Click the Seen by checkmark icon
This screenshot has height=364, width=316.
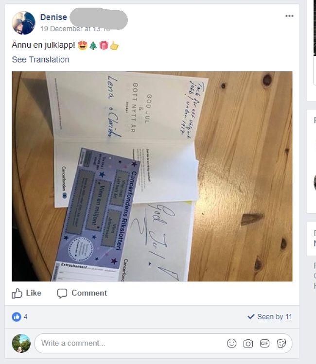point(251,317)
